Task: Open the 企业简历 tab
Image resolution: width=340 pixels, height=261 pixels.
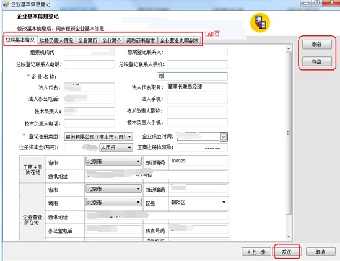Action: coord(87,40)
